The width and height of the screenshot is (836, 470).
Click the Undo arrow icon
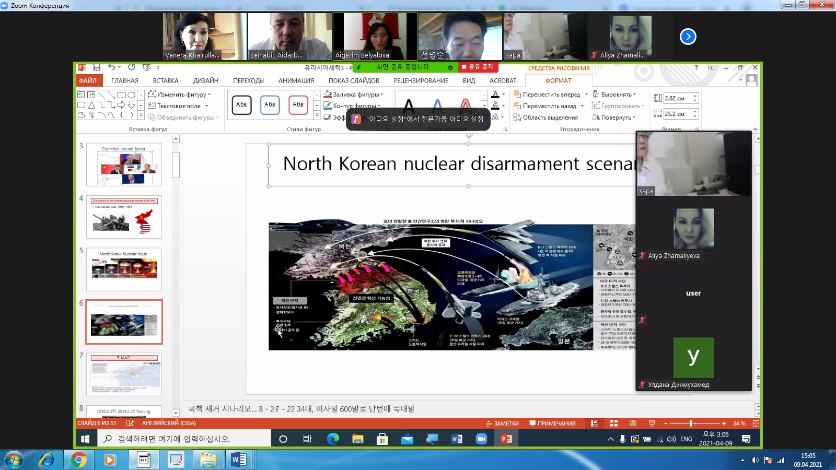click(111, 67)
